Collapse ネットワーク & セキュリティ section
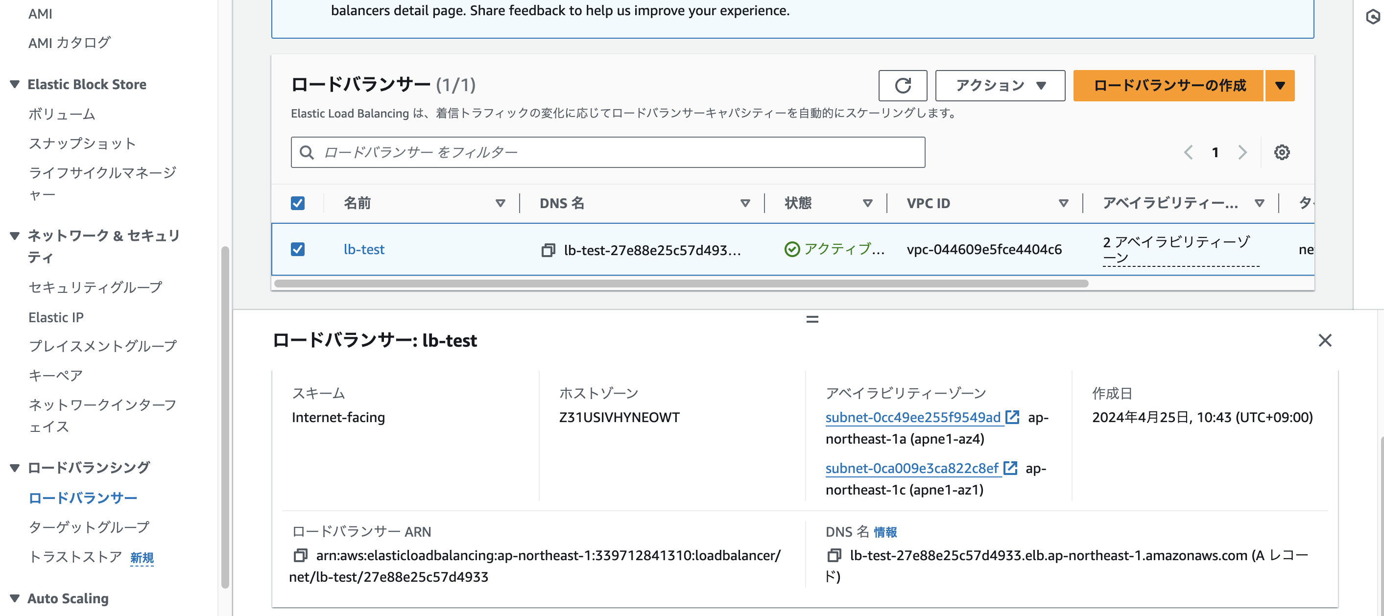 tap(15, 235)
